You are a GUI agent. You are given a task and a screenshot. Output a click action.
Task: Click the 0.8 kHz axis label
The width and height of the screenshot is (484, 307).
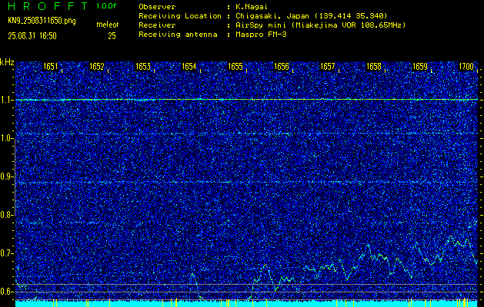[6, 215]
